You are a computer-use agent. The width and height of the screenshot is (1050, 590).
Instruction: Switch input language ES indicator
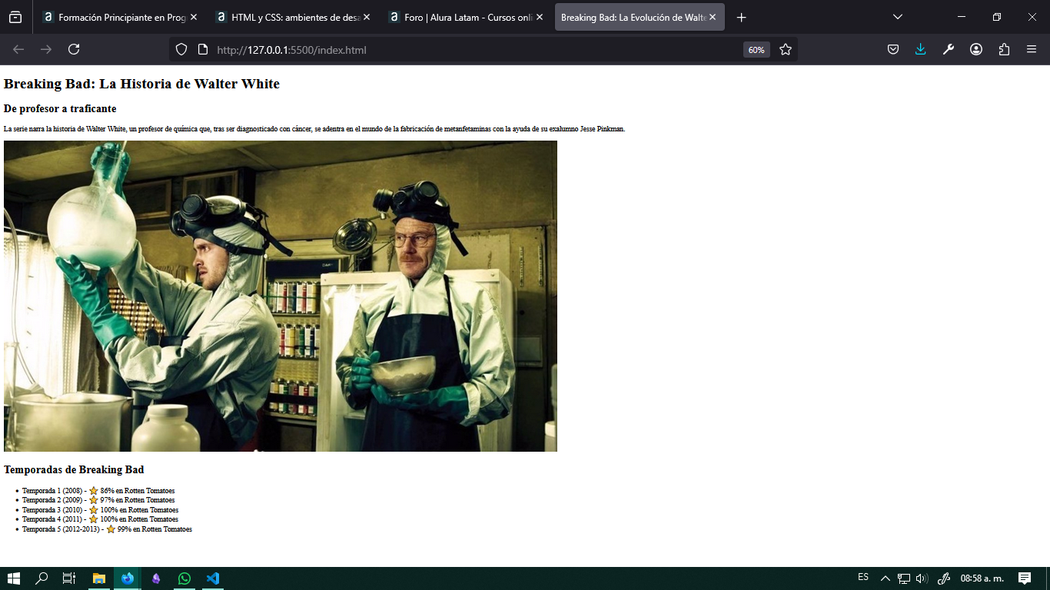click(x=863, y=578)
